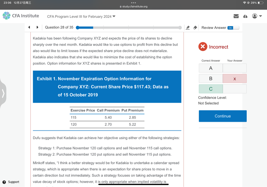Select the eraser tool
Image resolution: width=267 pixels, height=187 pixels.
coord(195,28)
